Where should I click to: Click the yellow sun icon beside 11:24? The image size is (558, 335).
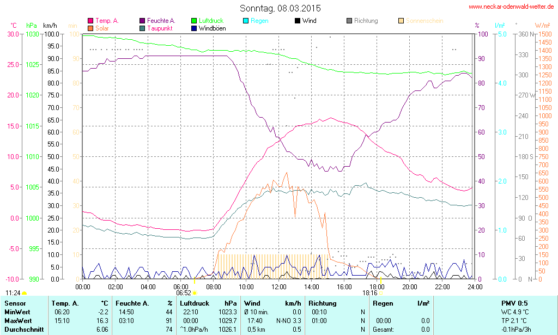coord(25,293)
